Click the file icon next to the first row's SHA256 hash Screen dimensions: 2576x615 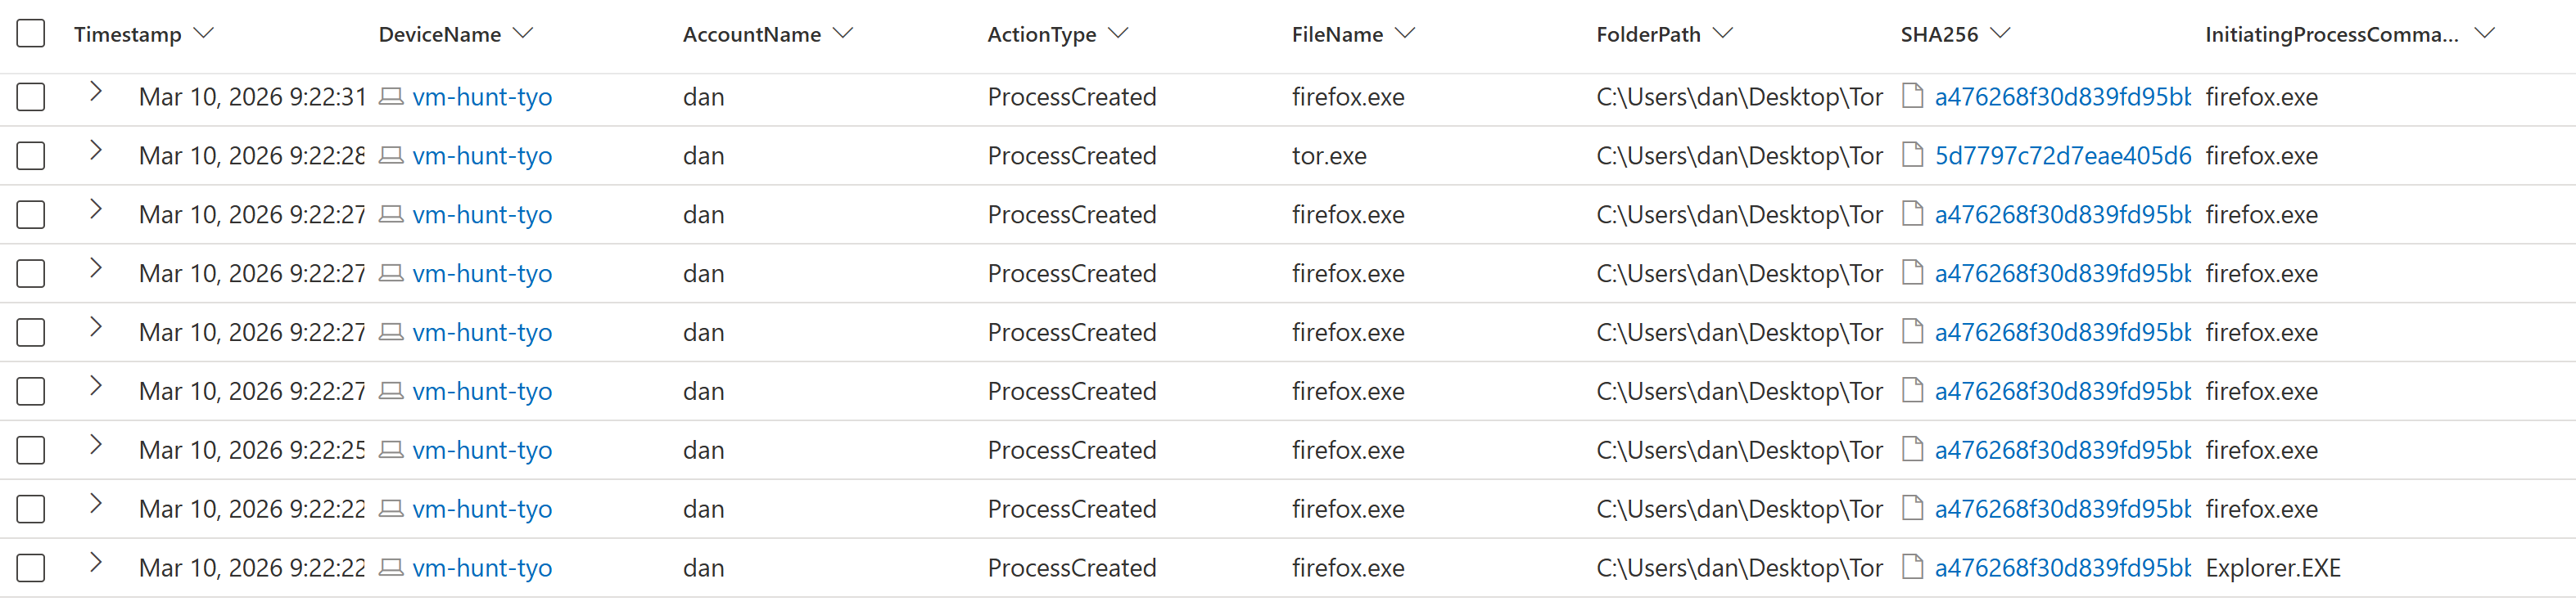pyautogui.click(x=1913, y=97)
